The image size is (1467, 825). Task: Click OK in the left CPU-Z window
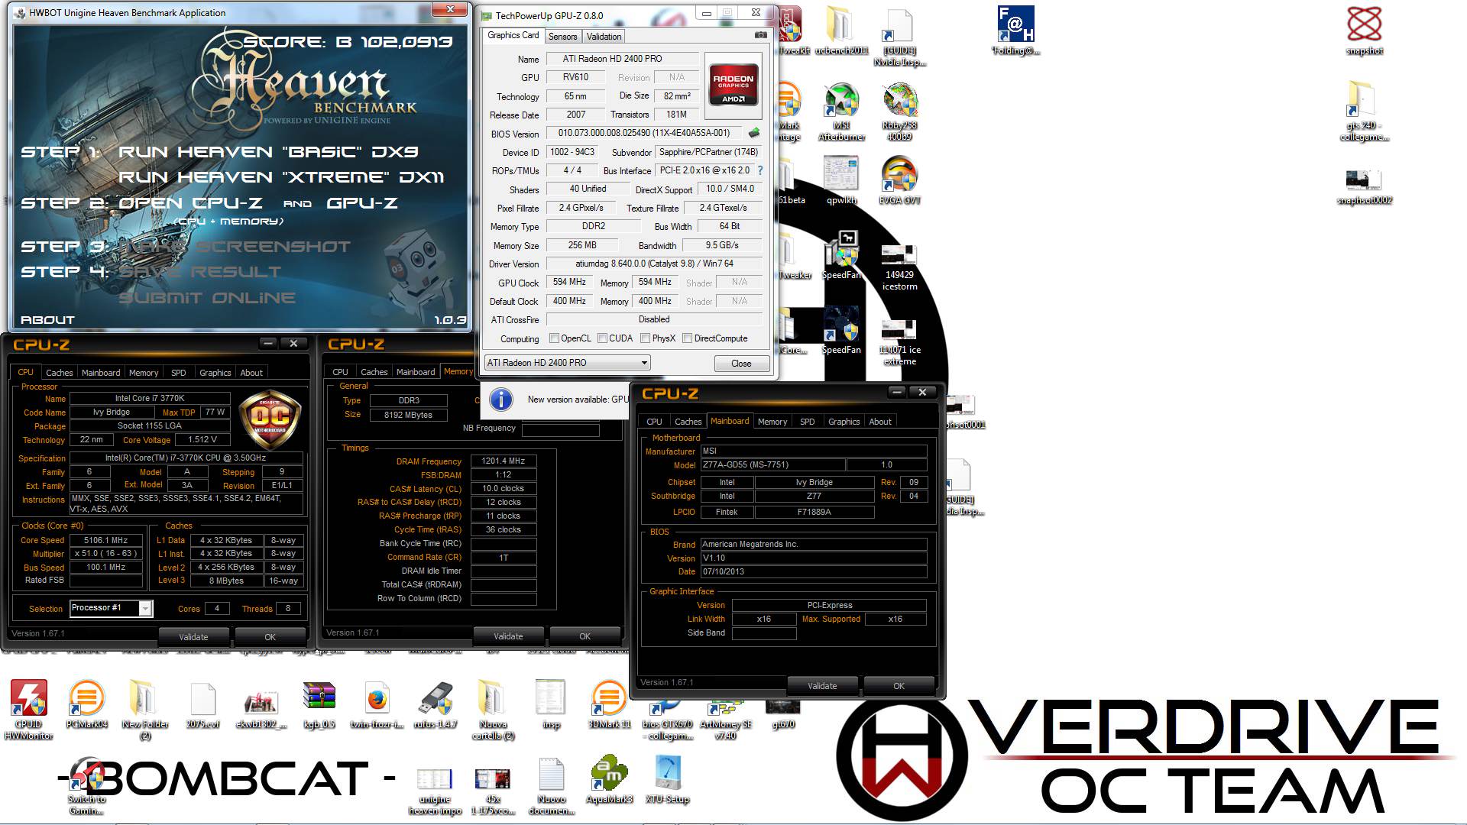coord(270,636)
